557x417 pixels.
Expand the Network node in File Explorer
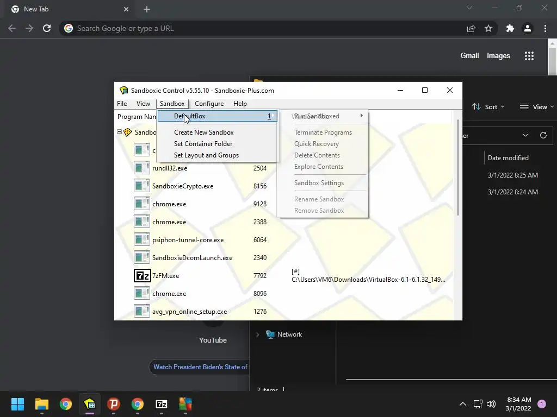point(257,334)
